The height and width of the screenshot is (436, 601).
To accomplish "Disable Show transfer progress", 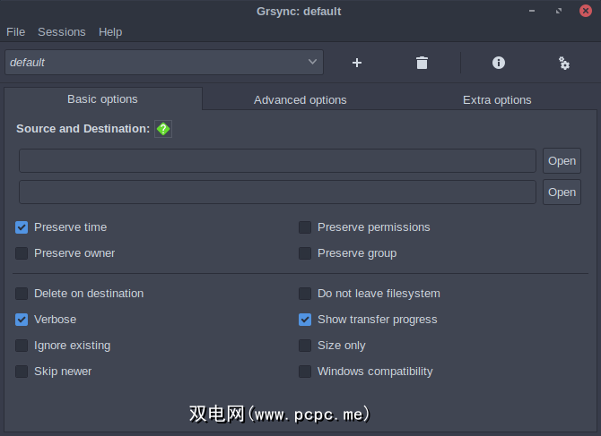I will pos(306,320).
